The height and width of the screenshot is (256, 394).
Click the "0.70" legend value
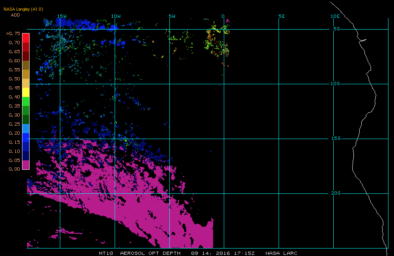(14, 43)
